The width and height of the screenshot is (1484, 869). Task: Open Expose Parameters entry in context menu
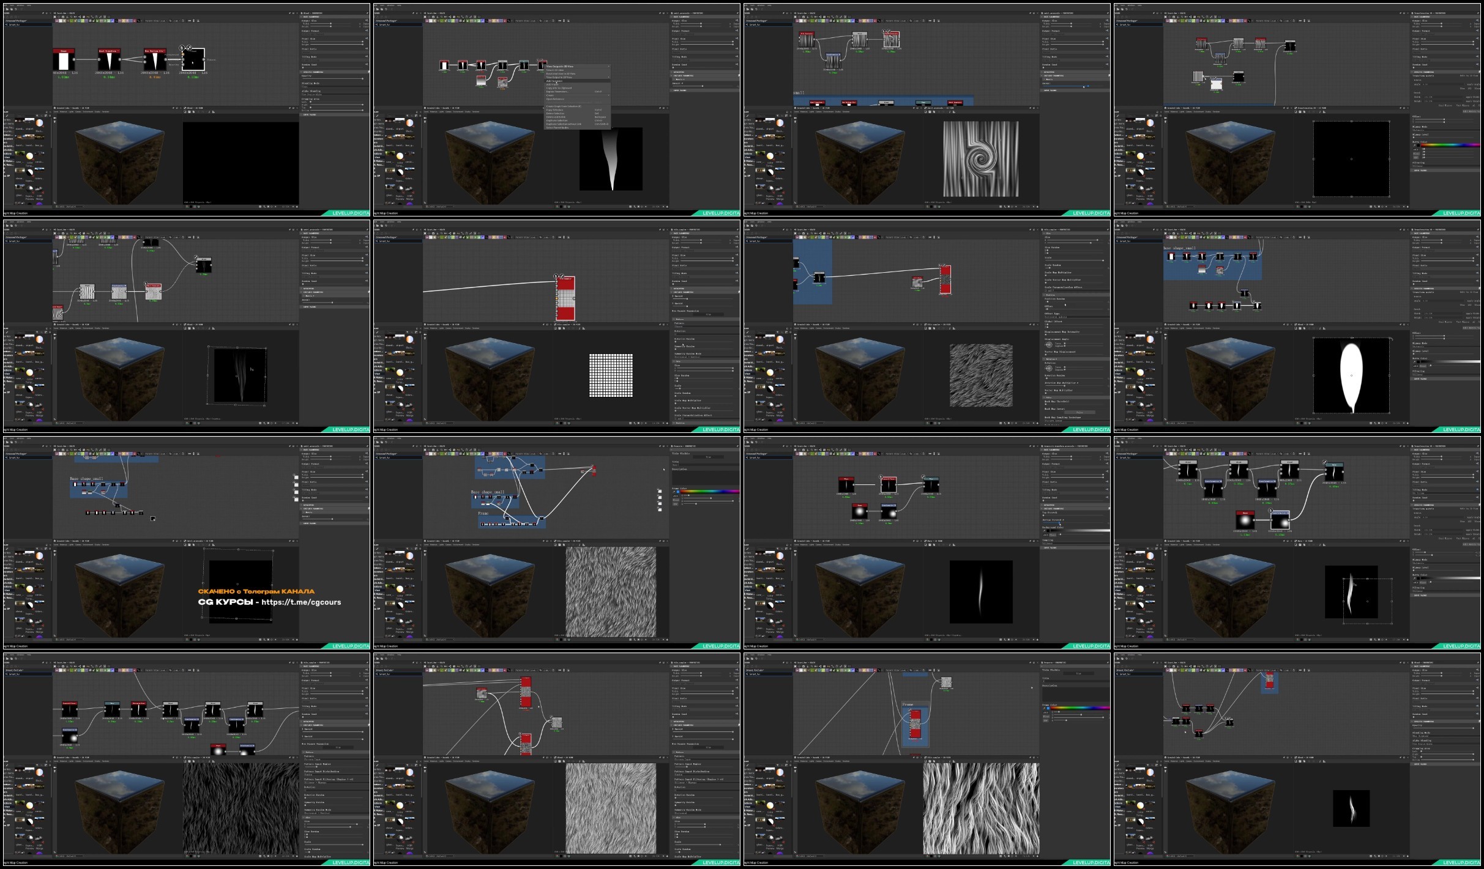click(x=577, y=92)
